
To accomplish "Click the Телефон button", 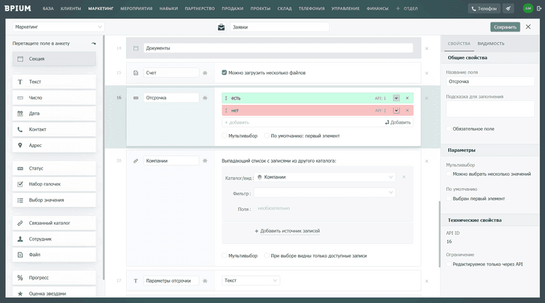I will tap(484, 8).
